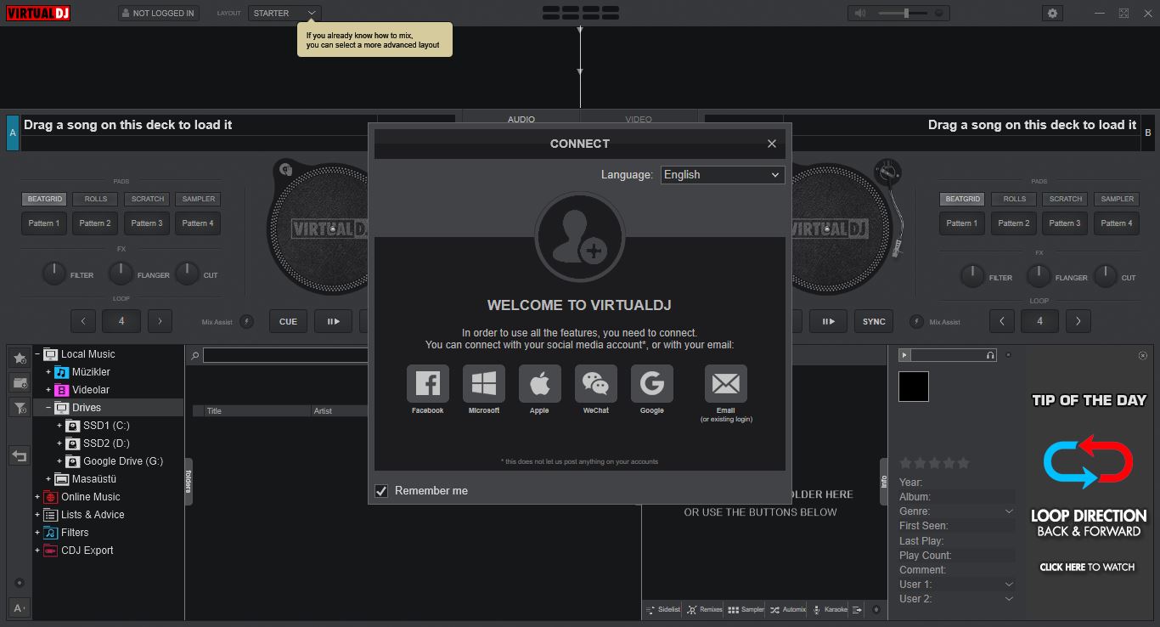Select left deck BEATGRID pads mode
The height and width of the screenshot is (627, 1160).
45,199
